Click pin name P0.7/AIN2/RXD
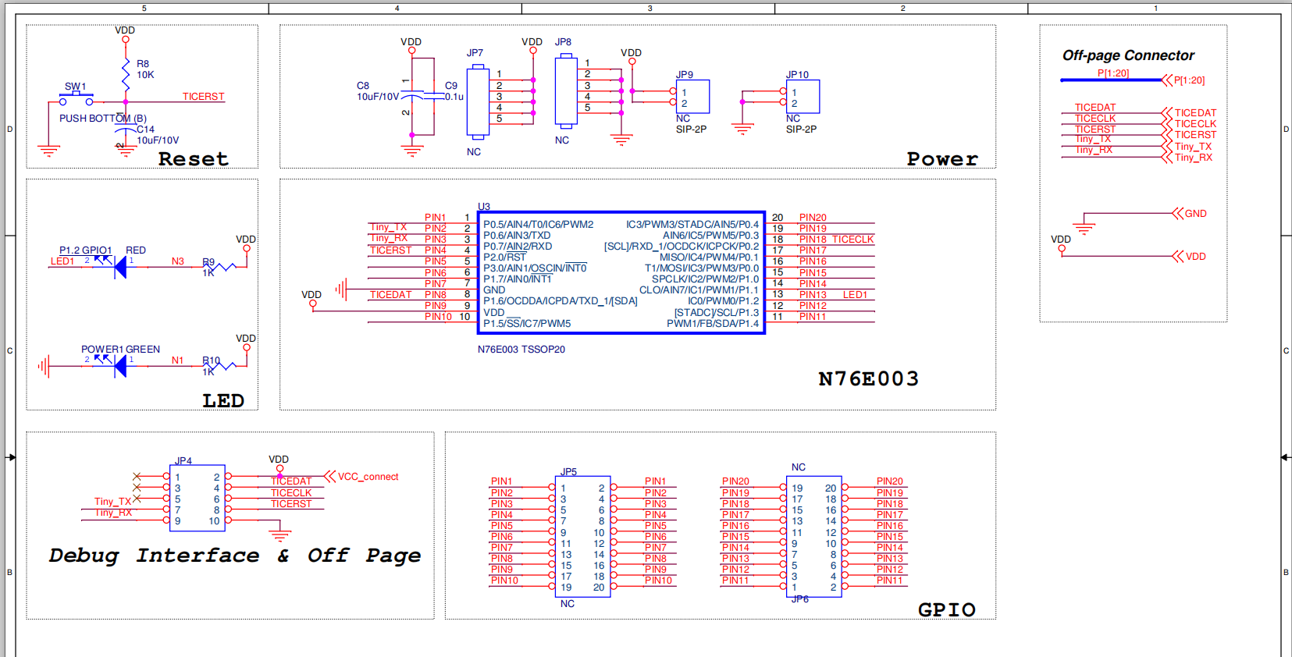 pos(518,247)
